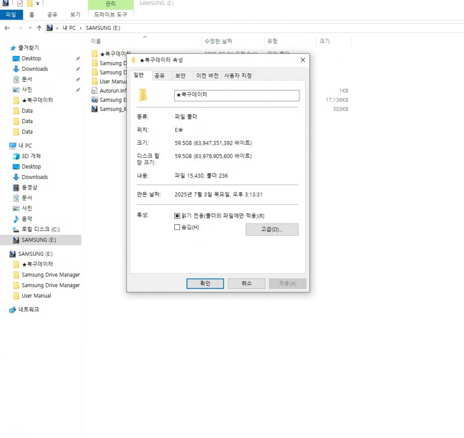The image size is (464, 438).
Task: Select 네트워크 in navigation pane
Action: pyautogui.click(x=29, y=309)
